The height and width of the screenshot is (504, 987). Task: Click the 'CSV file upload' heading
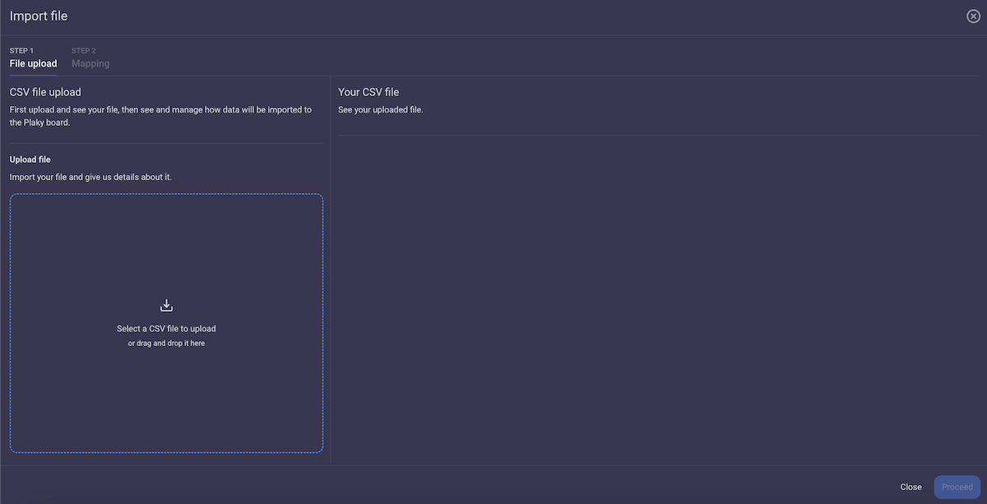coord(45,91)
